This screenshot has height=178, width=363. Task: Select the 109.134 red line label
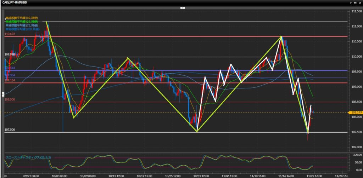(10, 80)
